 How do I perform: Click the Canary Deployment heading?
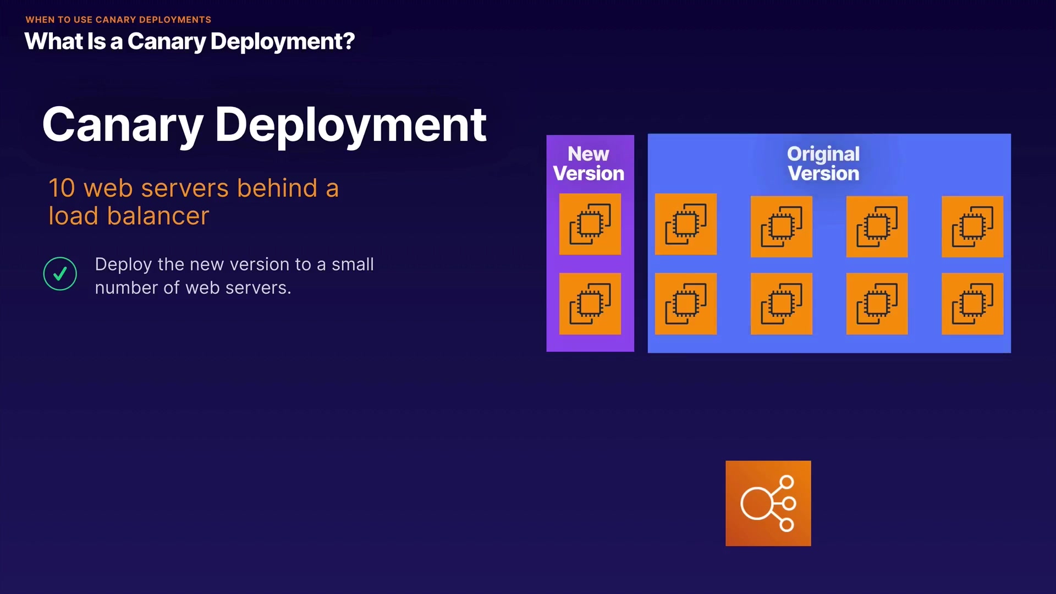pos(264,125)
